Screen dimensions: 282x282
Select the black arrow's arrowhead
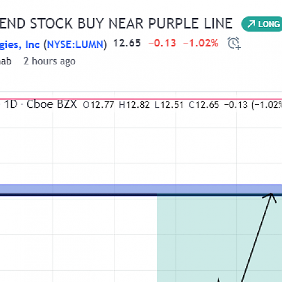coord(270,197)
